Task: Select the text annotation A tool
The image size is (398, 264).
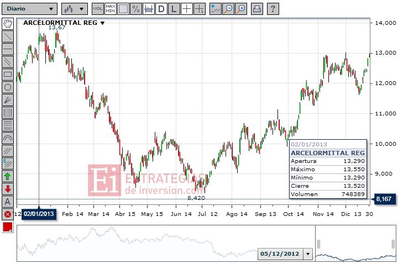Action: point(8,202)
